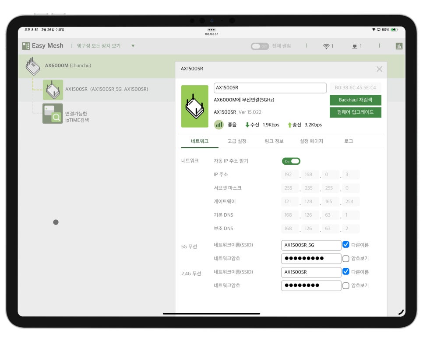
Task: Click the Easy Mesh logo icon
Action: [x=26, y=46]
